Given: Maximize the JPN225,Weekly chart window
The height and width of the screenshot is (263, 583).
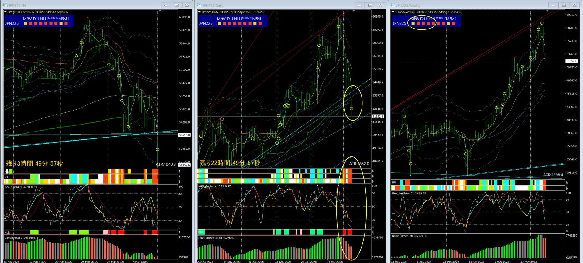Looking at the screenshot, I should click(x=564, y=5).
